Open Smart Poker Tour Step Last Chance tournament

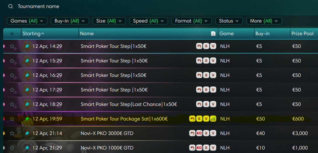click(129, 104)
